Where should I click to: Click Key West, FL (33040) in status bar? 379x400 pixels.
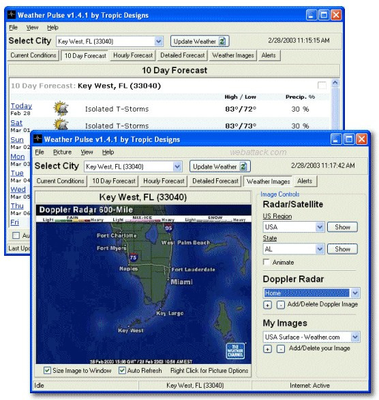click(195, 386)
